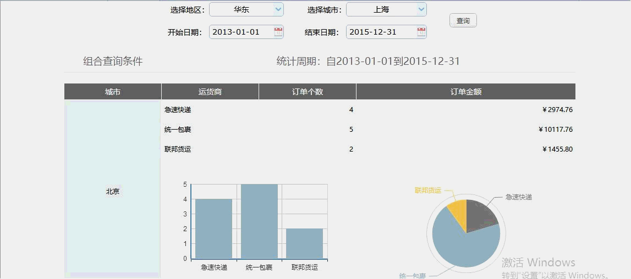Click the dark gray 急速快递 pie slice
Image resolution: width=631 pixels, height=279 pixels.
(x=480, y=215)
